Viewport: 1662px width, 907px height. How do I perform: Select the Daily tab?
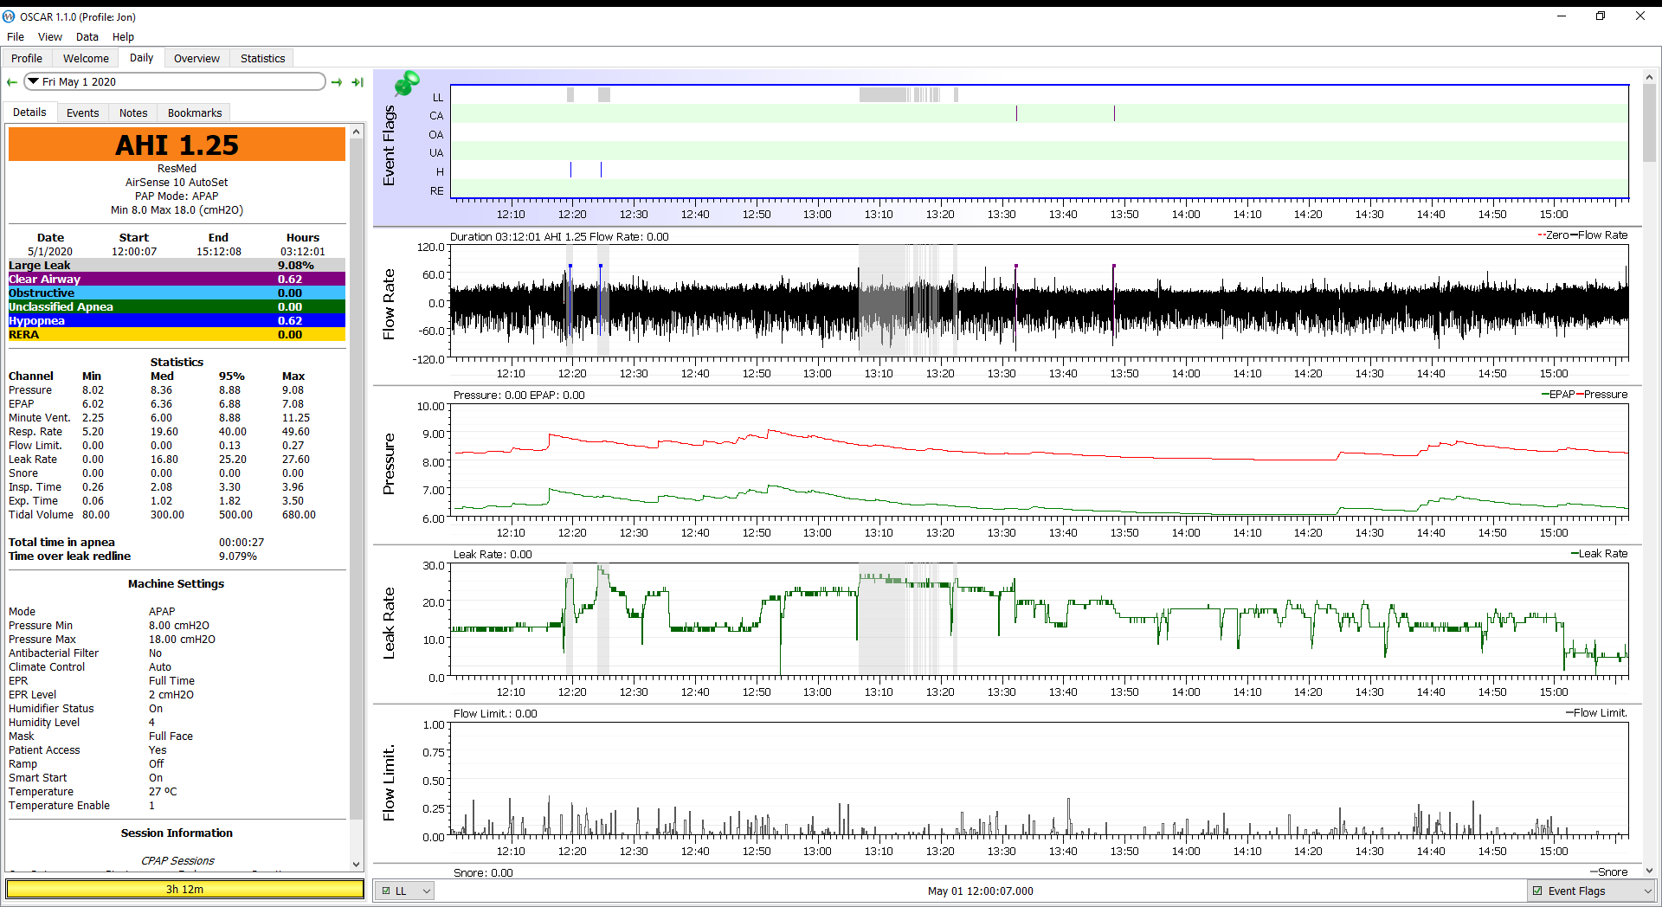click(x=141, y=57)
